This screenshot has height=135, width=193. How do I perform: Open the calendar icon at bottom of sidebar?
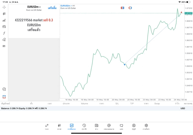click(x=4, y=97)
